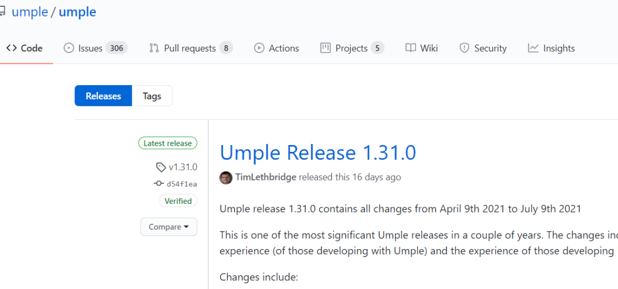Click the 'Changes include:' text
The height and width of the screenshot is (289, 618).
click(x=259, y=277)
